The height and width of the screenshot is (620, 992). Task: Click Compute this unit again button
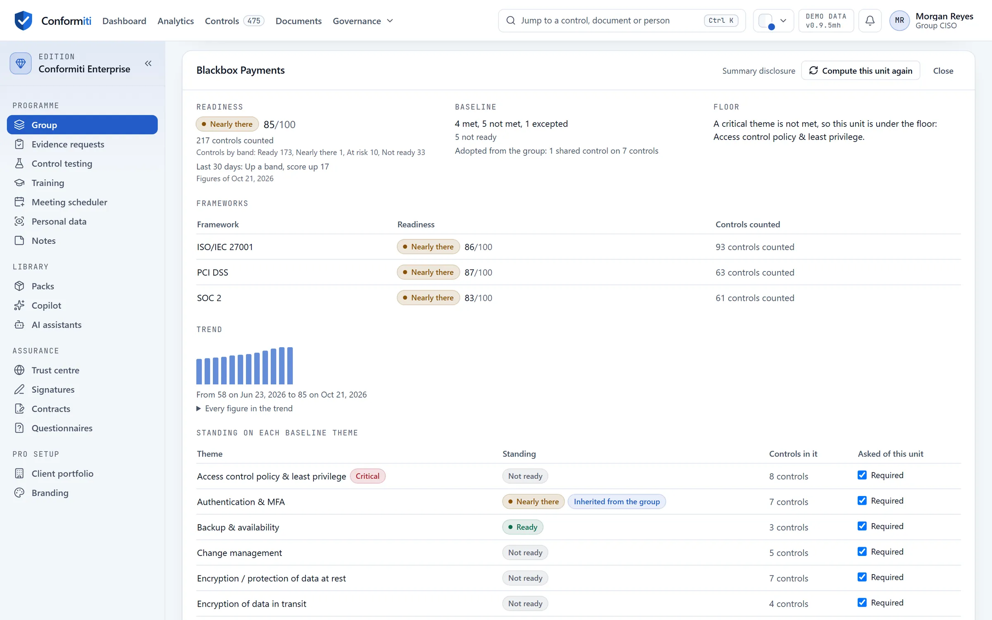860,70
